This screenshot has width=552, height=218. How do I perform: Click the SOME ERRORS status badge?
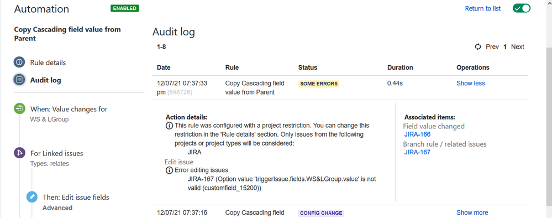click(x=319, y=84)
